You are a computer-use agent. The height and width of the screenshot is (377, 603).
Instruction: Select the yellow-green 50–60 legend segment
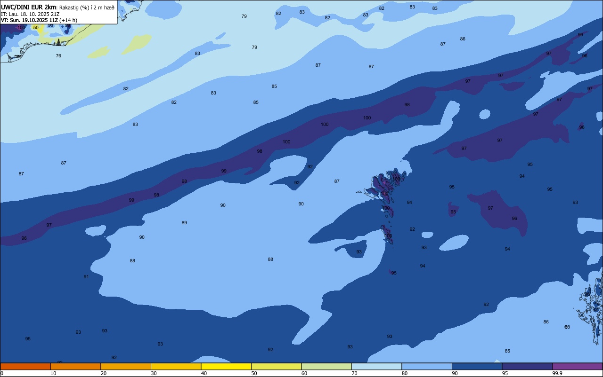pos(276,366)
